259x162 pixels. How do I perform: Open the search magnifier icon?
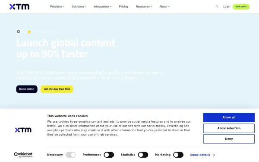(217, 6)
